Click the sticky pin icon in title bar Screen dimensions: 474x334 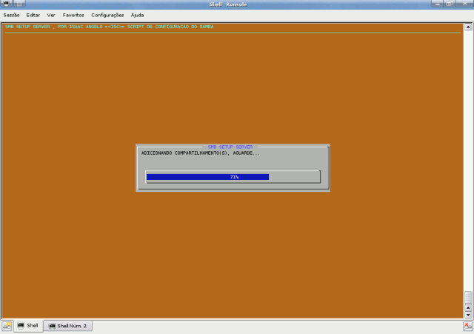(18, 4)
